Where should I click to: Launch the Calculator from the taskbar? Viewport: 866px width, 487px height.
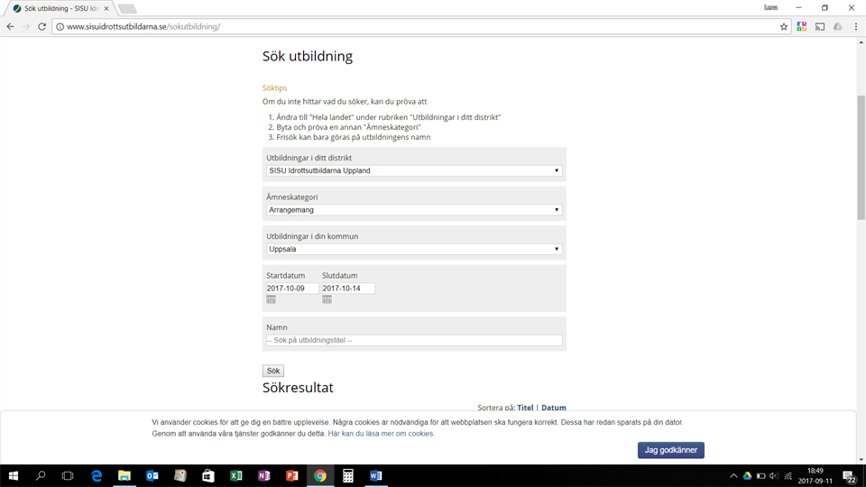pos(347,475)
